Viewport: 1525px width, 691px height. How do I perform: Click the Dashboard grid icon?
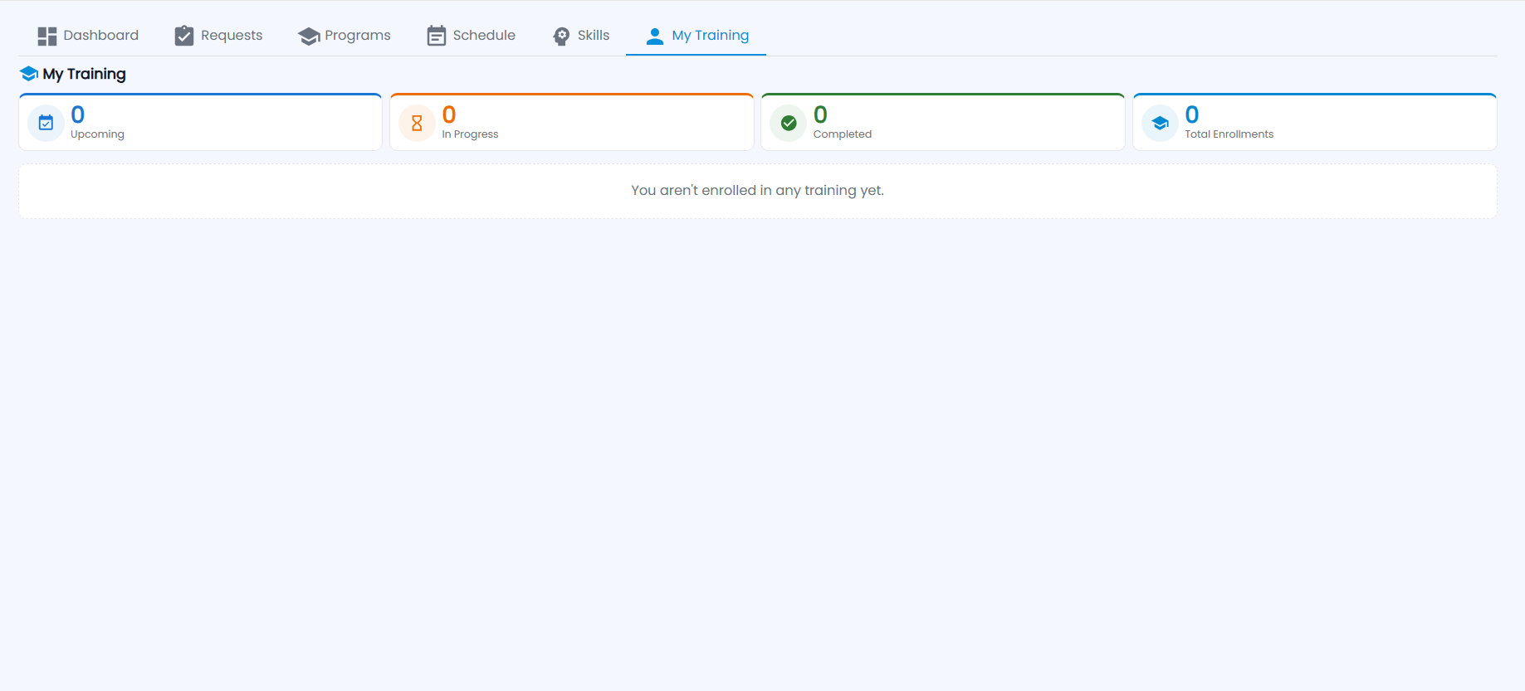47,36
